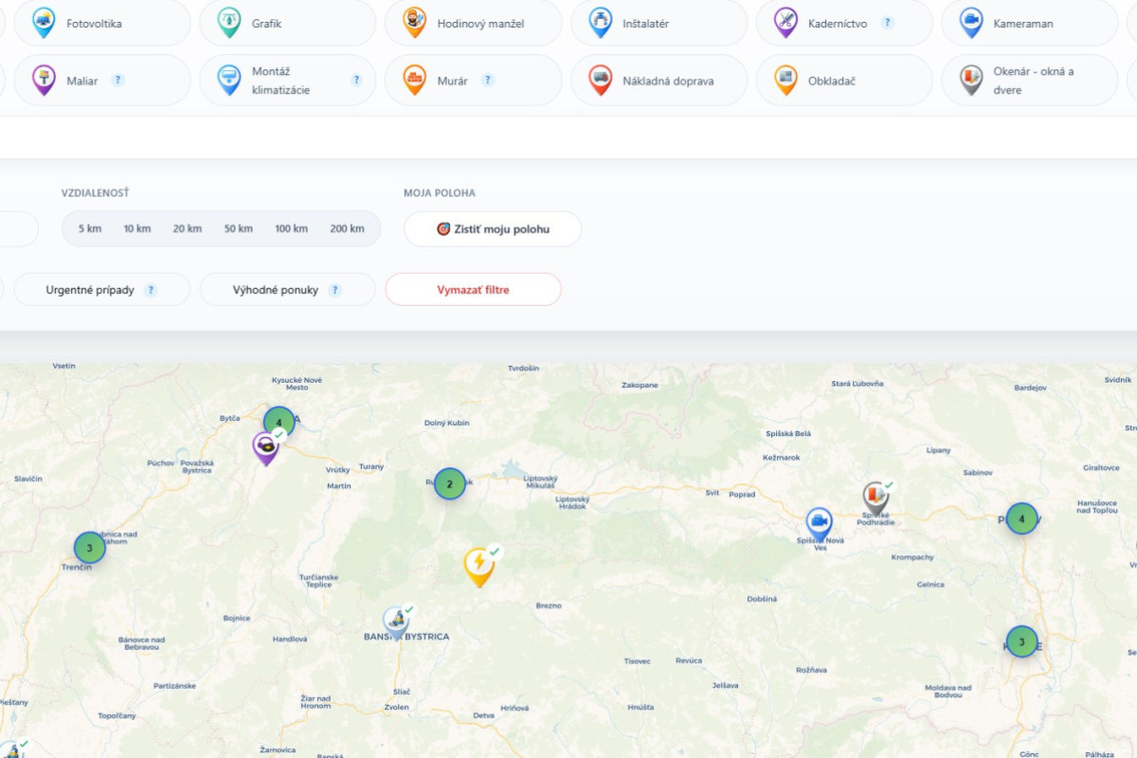The width and height of the screenshot is (1137, 758).
Task: Expand the cluster marker 2 near Ružomberok
Action: (x=449, y=484)
